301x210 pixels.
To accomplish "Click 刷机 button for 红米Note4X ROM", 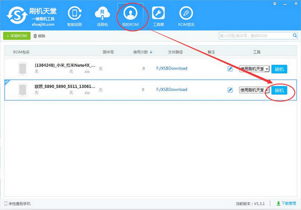I will [279, 69].
